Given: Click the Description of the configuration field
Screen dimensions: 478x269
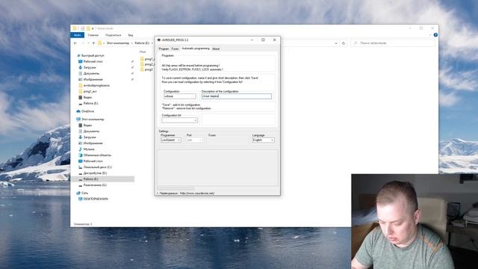Looking at the screenshot, I should point(236,96).
